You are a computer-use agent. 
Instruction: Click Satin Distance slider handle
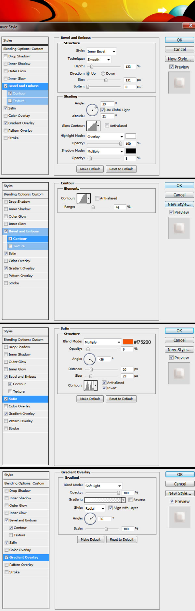point(91,370)
